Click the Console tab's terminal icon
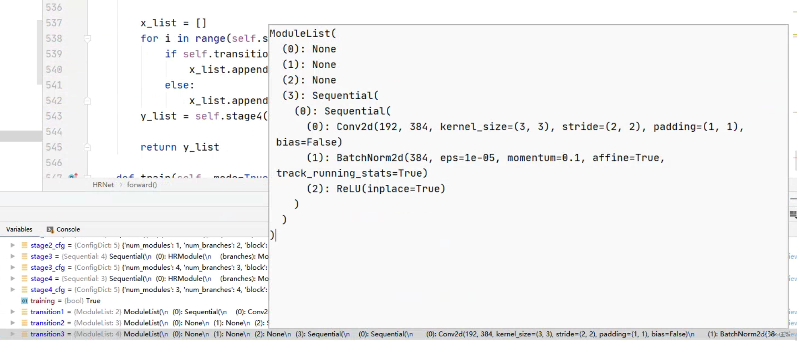Image resolution: width=797 pixels, height=341 pixels. [x=50, y=230]
